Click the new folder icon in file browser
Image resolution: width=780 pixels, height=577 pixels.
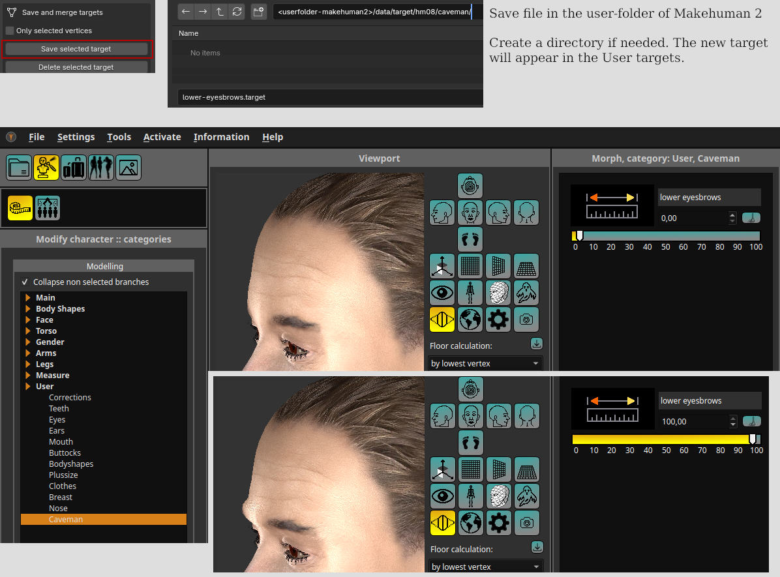258,12
